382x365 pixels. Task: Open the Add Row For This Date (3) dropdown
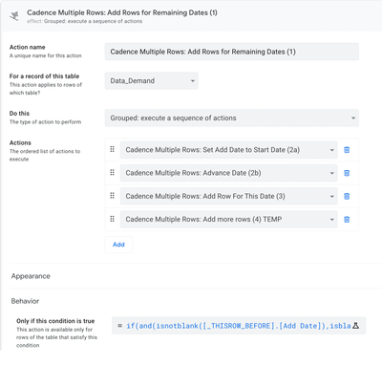pos(228,196)
